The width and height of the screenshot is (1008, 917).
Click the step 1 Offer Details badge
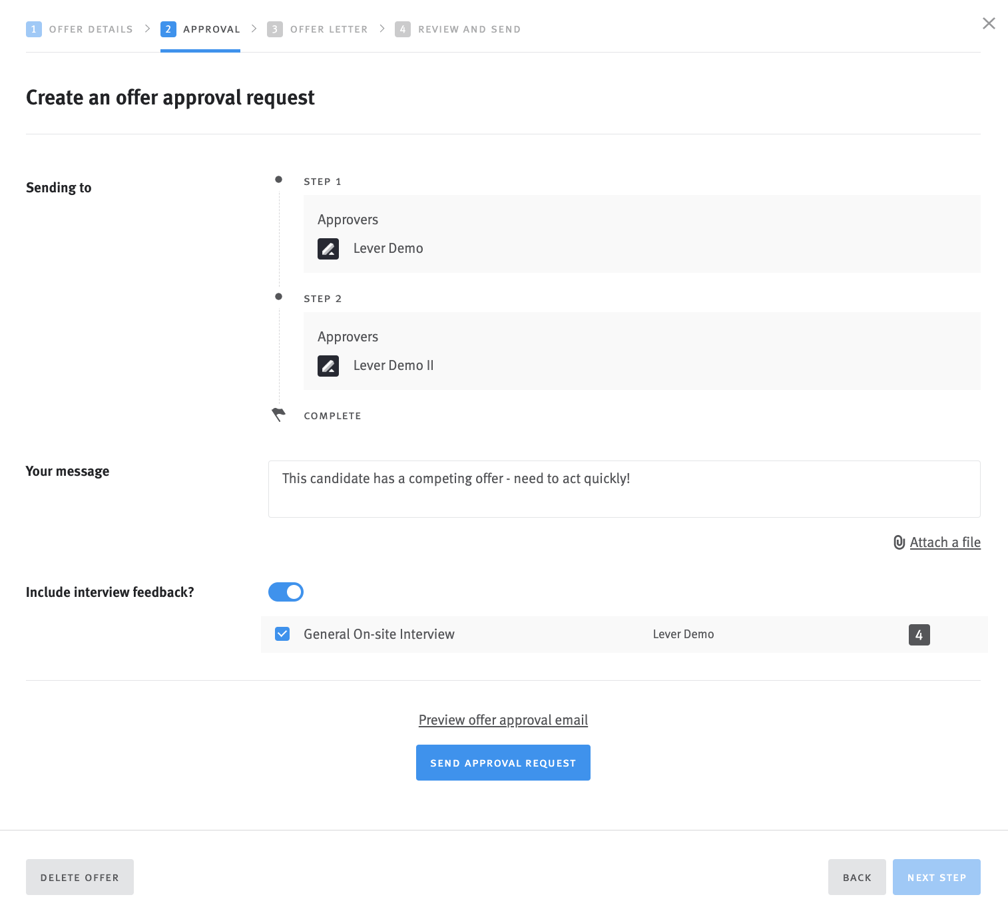coord(34,29)
